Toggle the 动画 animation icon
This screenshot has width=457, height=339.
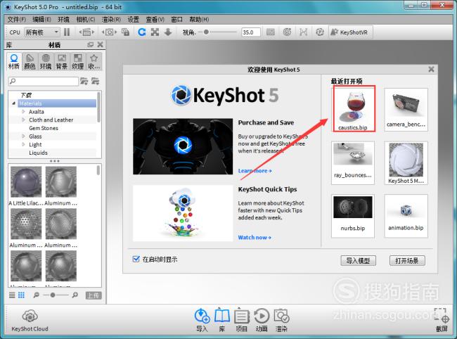click(262, 320)
